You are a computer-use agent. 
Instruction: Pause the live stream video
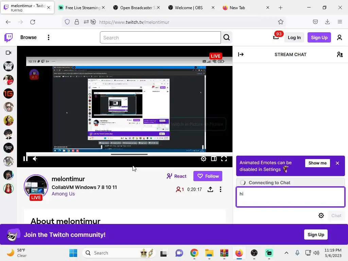point(25,159)
